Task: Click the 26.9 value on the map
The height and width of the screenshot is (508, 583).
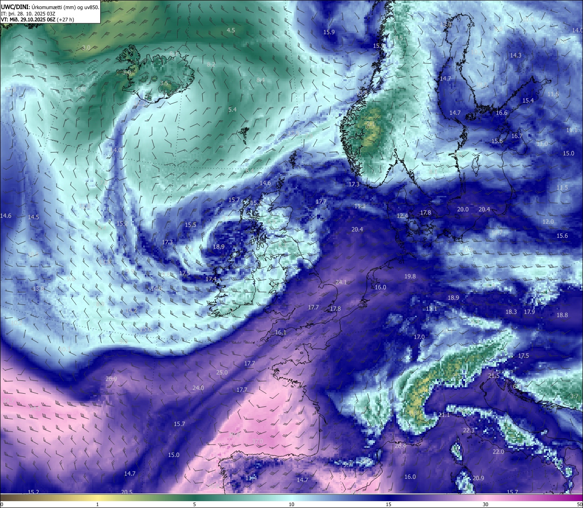Action: click(111, 379)
